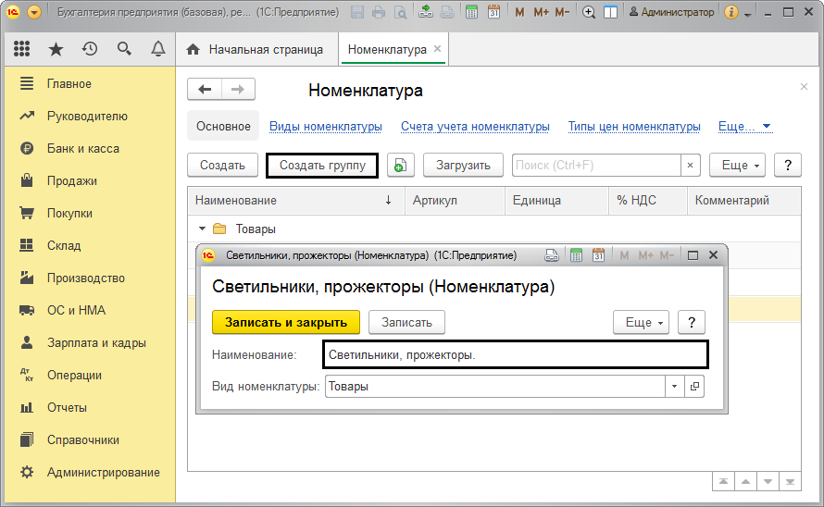Click Создать группу button

pyautogui.click(x=322, y=166)
